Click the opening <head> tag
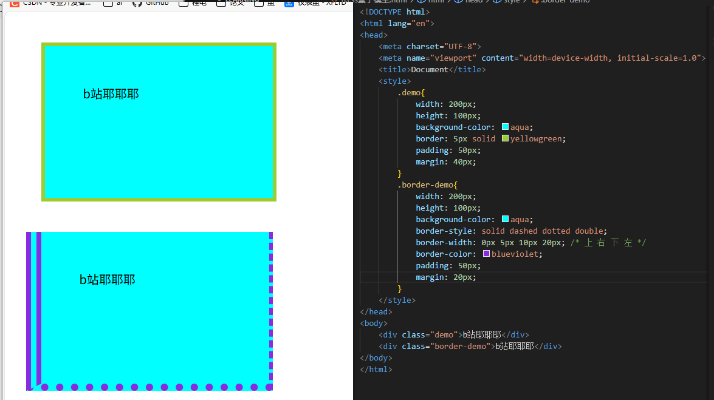 [x=373, y=35]
